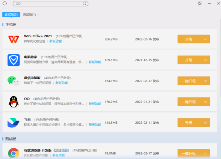Viewport: 221px width, 159px height.
Task: Upgrade 飞书 with 升级 button
Action: coord(189,122)
